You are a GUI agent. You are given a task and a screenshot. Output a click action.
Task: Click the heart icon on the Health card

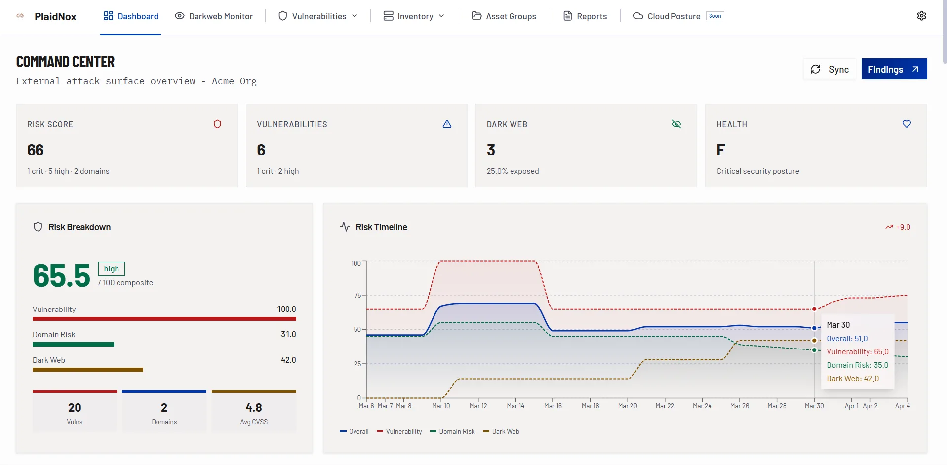coord(907,124)
